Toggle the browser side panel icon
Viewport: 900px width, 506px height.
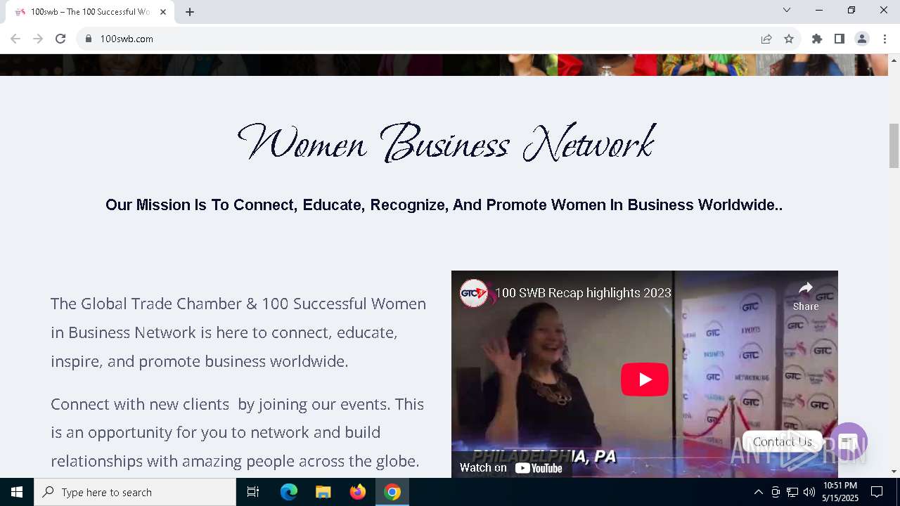click(x=840, y=39)
